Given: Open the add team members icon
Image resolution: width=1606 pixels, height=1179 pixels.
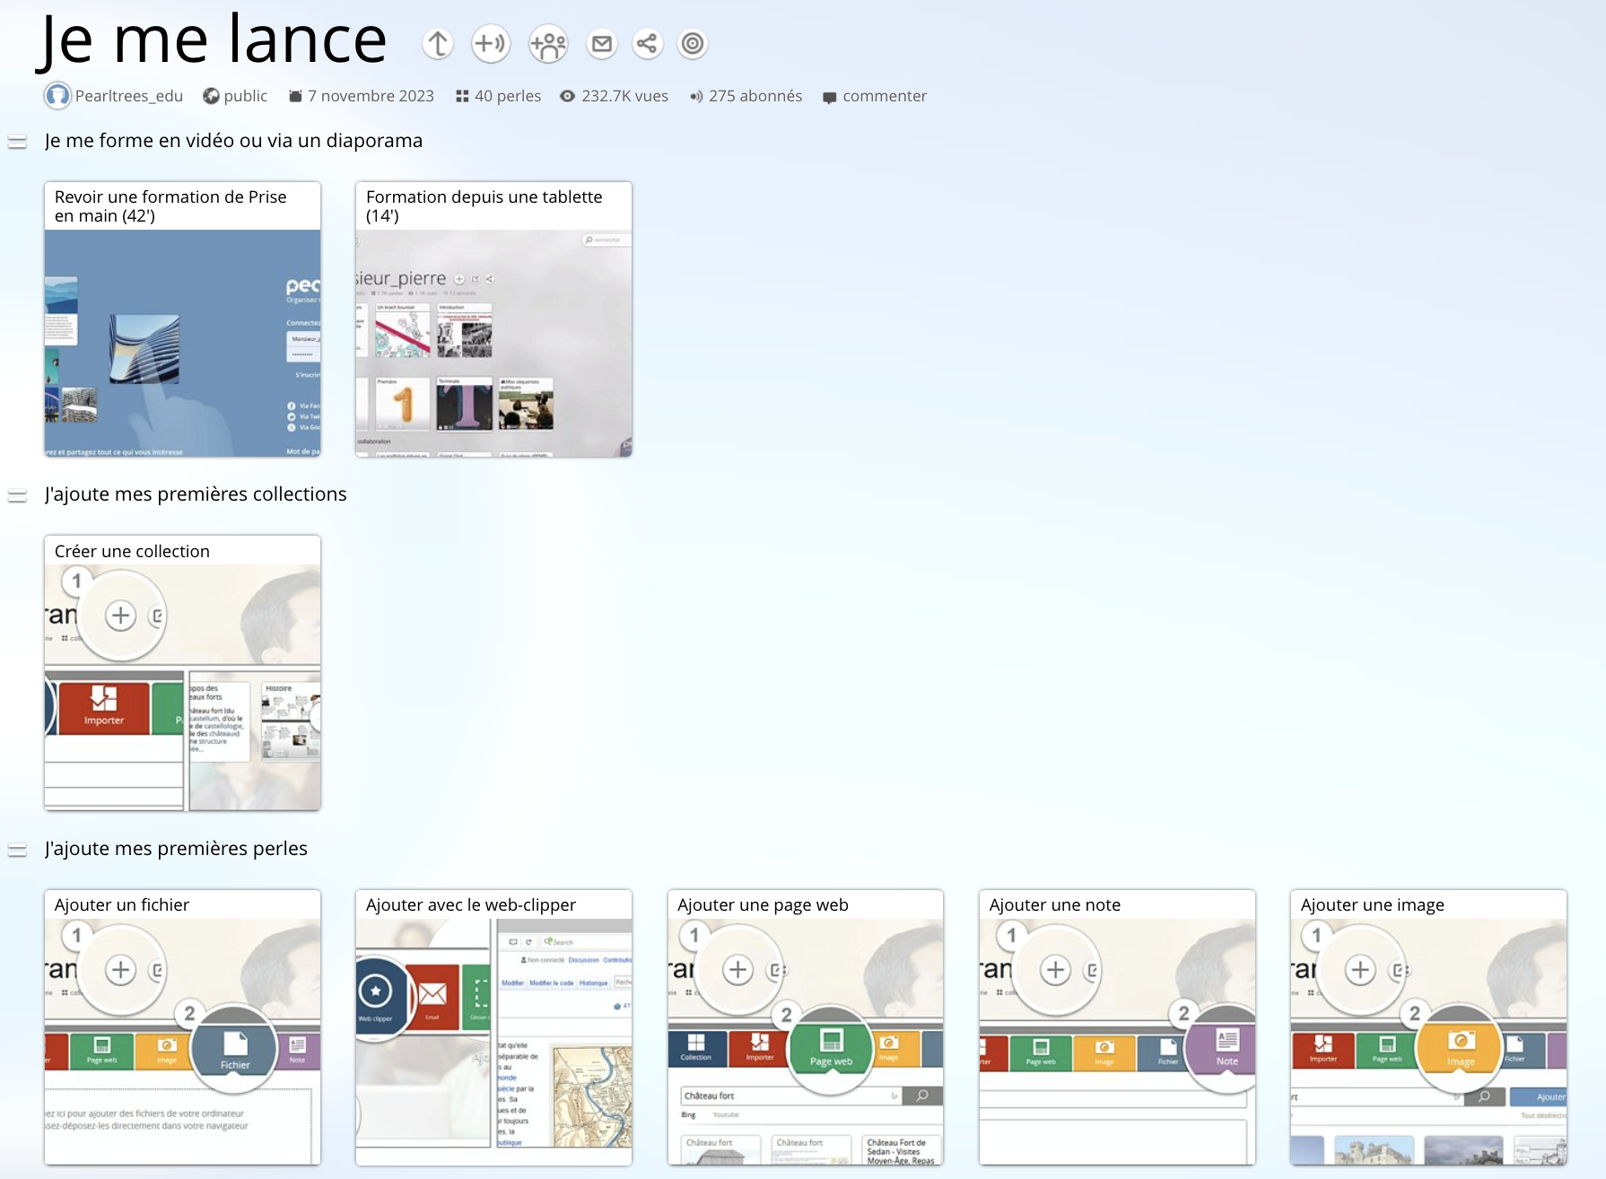Looking at the screenshot, I should 548,44.
